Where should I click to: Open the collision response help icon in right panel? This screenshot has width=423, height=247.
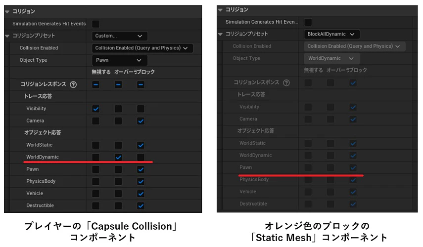[x=286, y=82]
